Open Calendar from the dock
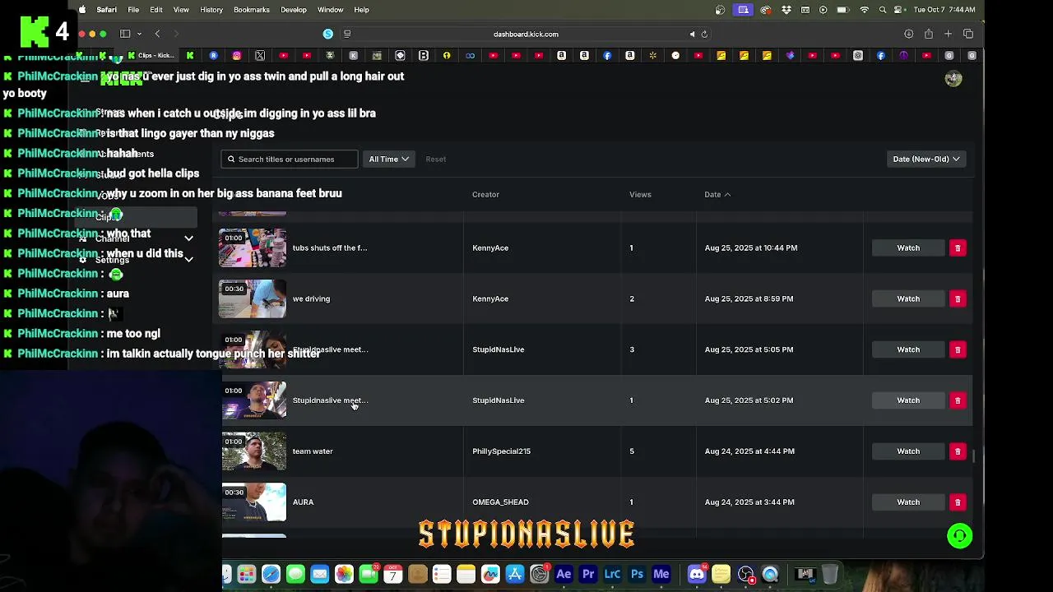This screenshot has width=1053, height=592. pos(393,574)
